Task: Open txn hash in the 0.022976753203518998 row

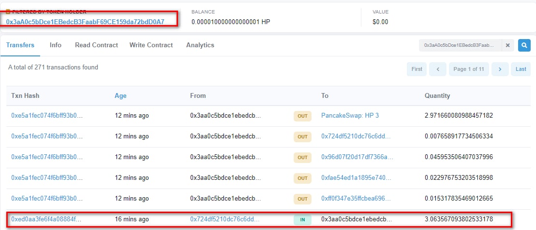Action: pyautogui.click(x=47, y=178)
